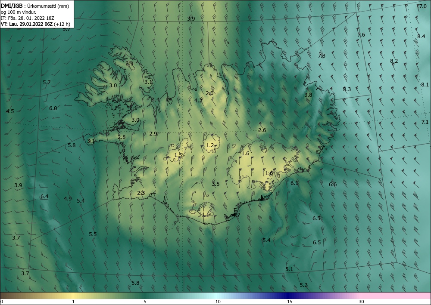
Task: Click the 2.6 value on the map
Action: coord(262,130)
